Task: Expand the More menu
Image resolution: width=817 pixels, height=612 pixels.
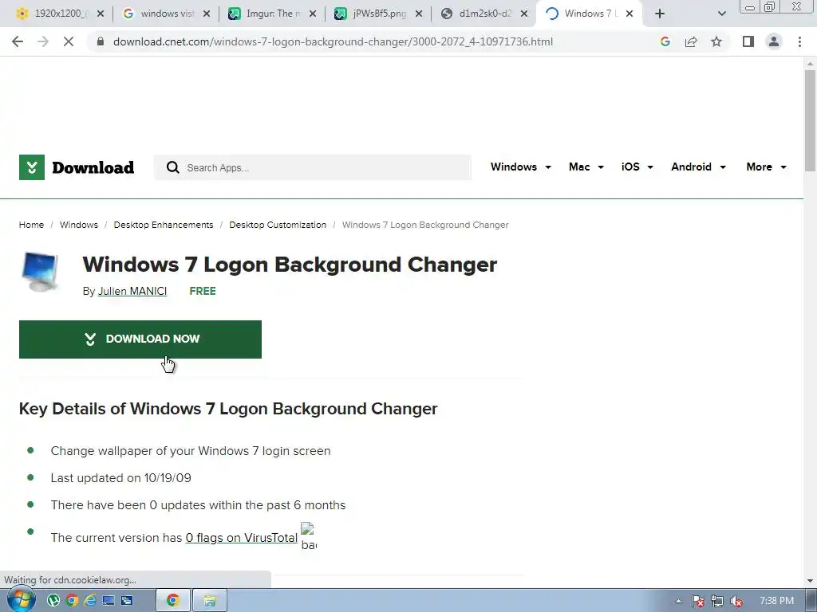Action: coord(767,167)
